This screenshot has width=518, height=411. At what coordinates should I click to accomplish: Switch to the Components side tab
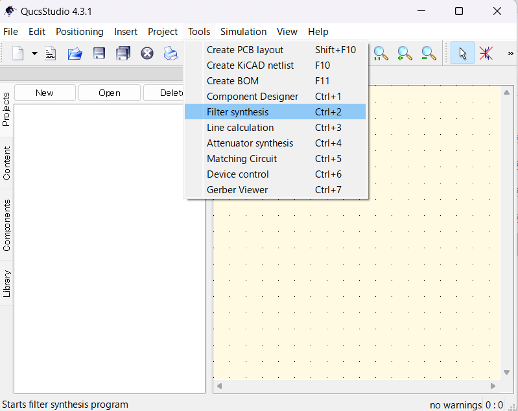pyautogui.click(x=6, y=225)
